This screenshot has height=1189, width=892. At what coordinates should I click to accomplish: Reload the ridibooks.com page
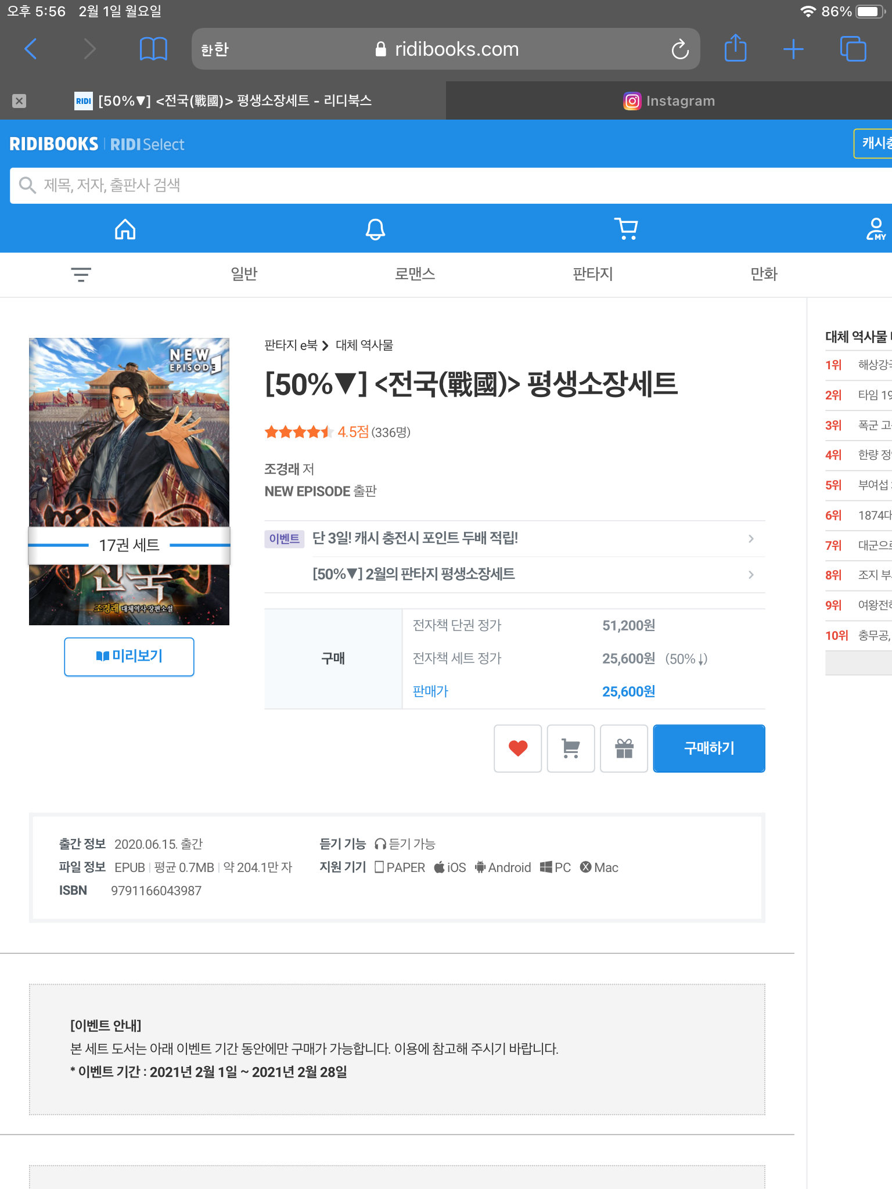[x=679, y=49]
